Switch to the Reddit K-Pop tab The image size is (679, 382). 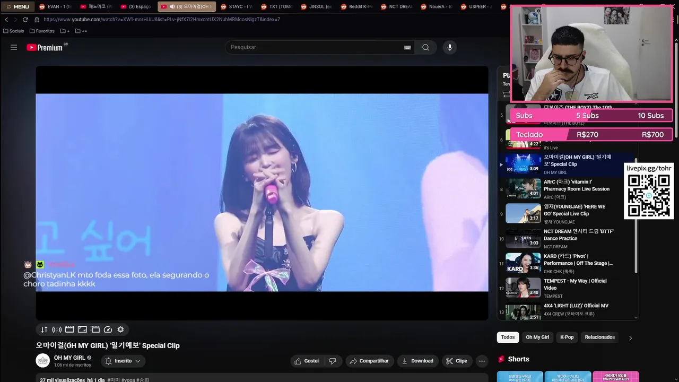(x=356, y=6)
